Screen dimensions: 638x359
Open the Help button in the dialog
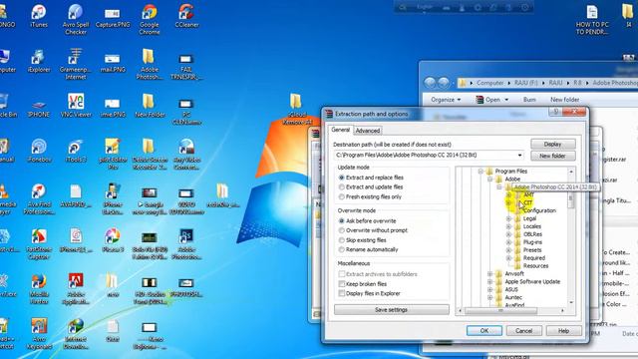click(x=563, y=331)
